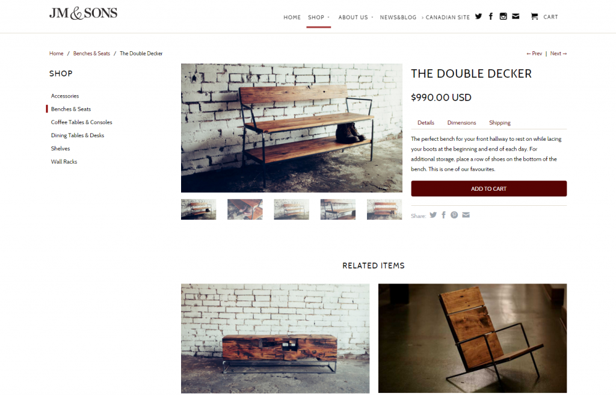Switch to the Dimensions tab
The height and width of the screenshot is (396, 616).
click(461, 123)
